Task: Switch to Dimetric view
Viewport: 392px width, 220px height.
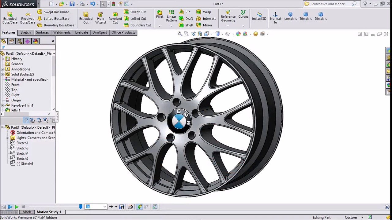Action: [x=321, y=16]
